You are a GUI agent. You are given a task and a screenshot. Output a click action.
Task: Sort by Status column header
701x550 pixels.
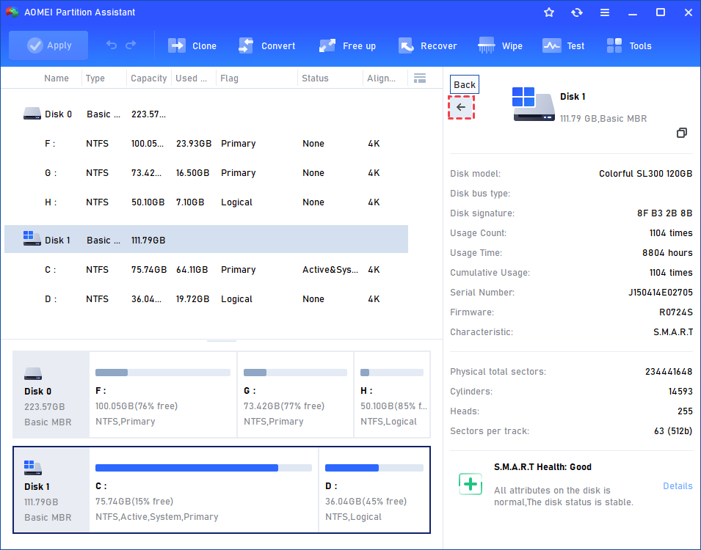pos(315,78)
